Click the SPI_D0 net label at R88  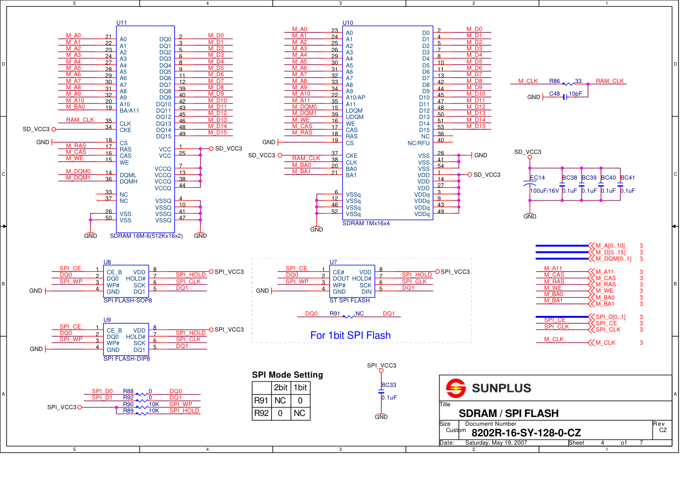102,391
